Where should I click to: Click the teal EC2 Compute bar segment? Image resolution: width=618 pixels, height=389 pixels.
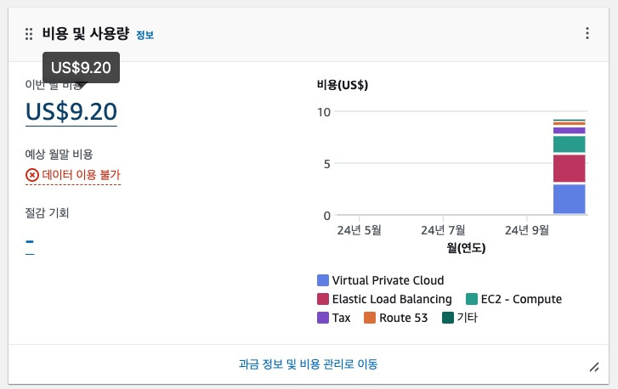(x=570, y=144)
